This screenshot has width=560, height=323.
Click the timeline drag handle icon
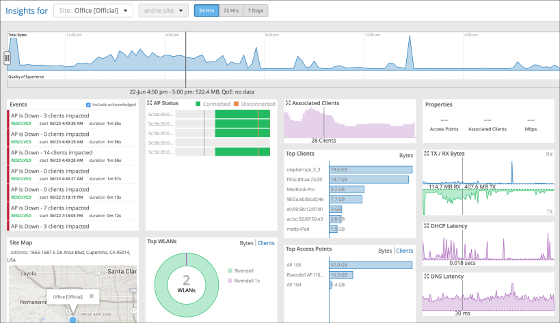point(7,58)
